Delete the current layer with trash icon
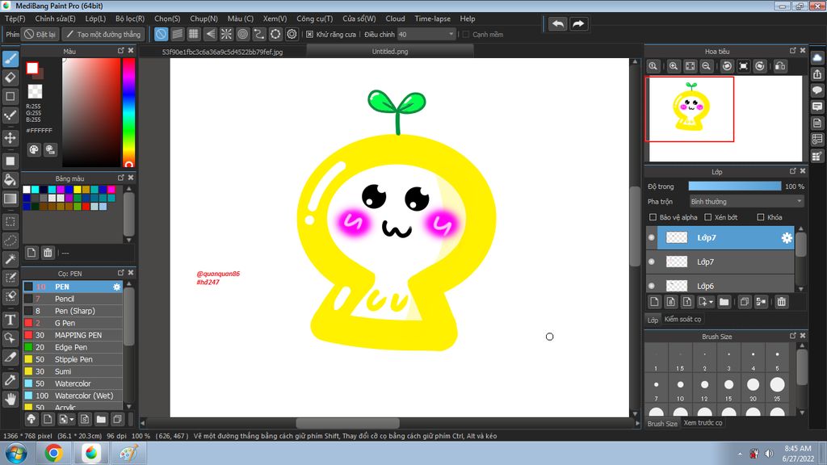This screenshot has width=827, height=465. (782, 302)
